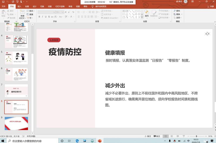Click the Share (共享) button
The height and width of the screenshot is (143, 216).
click(x=210, y=6)
